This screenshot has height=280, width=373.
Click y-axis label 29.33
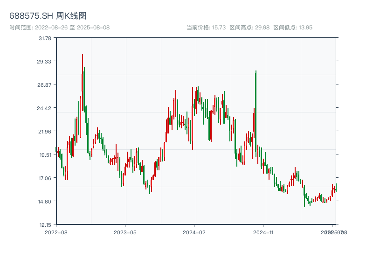tap(44, 62)
